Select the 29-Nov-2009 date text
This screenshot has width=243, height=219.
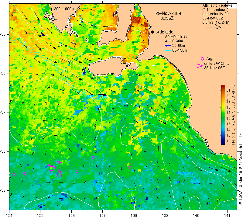click(168, 13)
